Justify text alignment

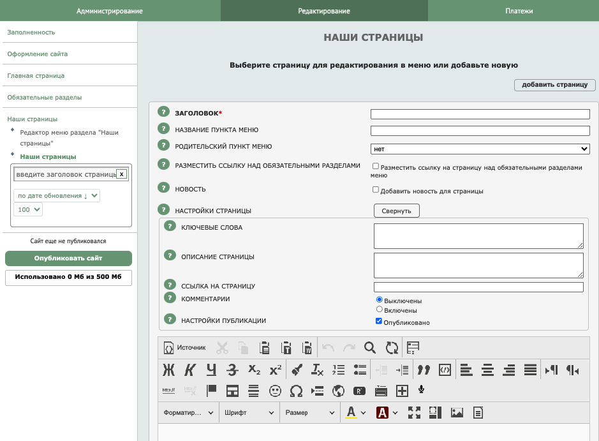pos(530,370)
